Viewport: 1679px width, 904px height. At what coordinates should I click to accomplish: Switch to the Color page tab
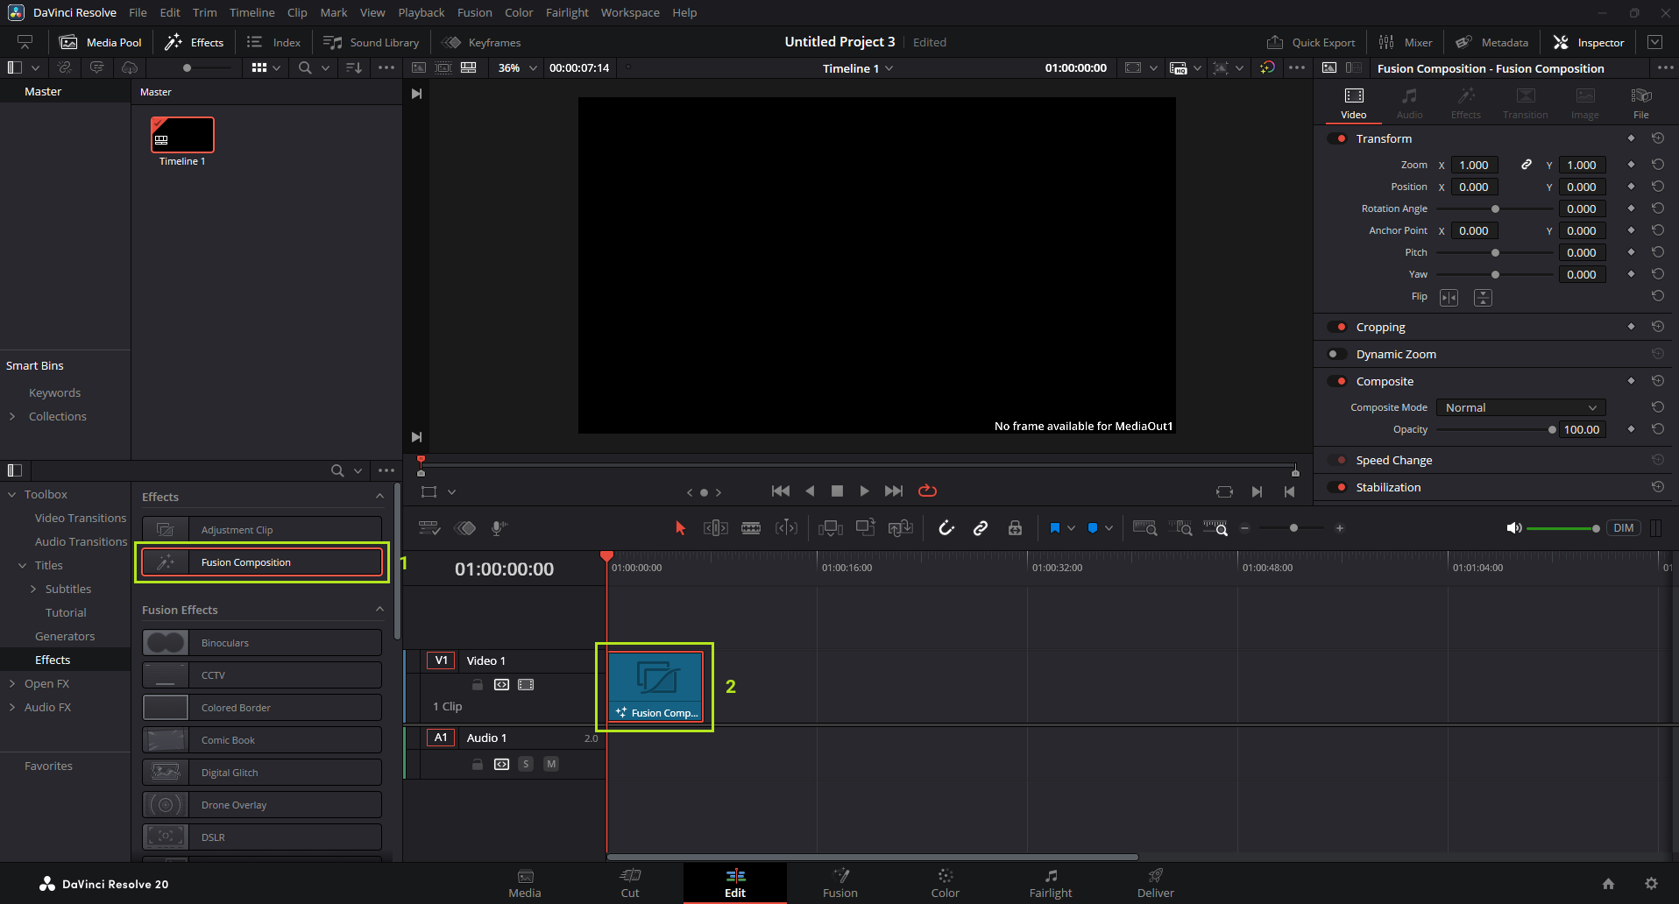click(x=945, y=883)
